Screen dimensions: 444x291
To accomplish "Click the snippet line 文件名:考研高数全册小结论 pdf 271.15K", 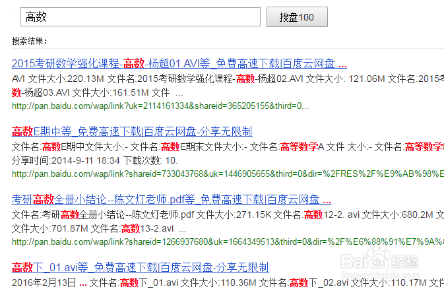I will [x=228, y=214].
